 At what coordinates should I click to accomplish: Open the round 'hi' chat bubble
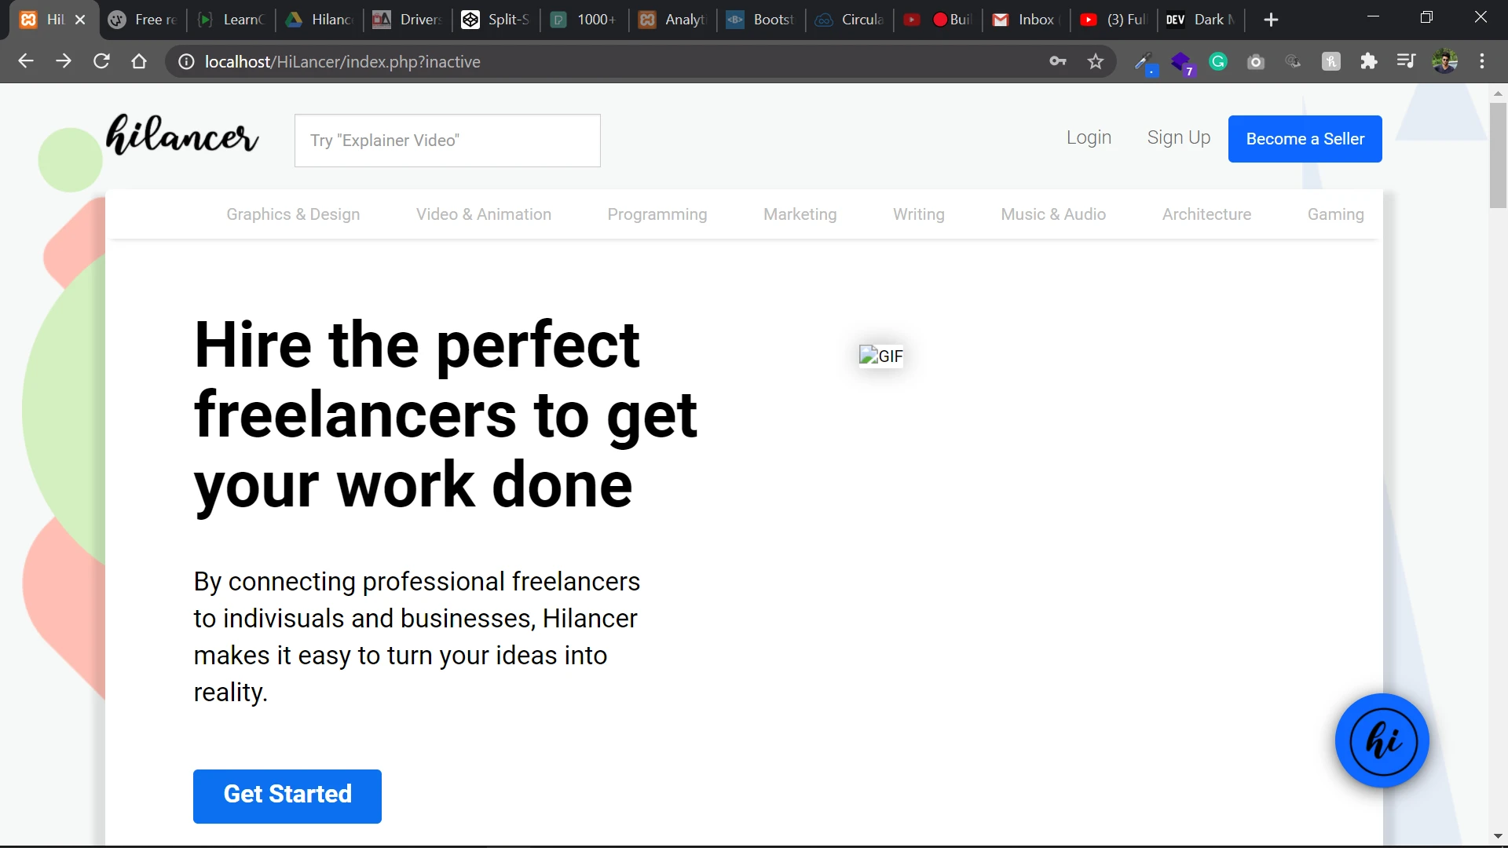1382,740
